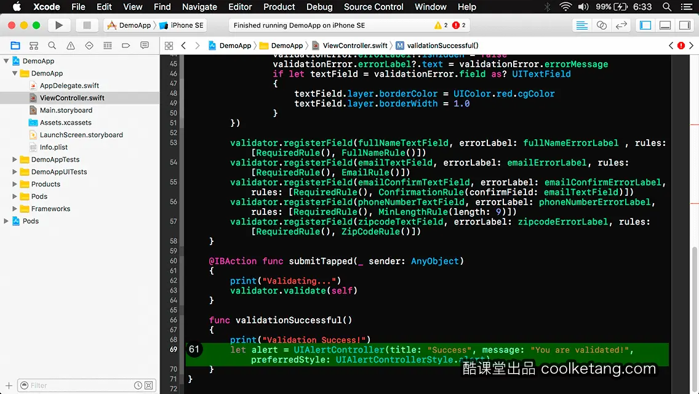
Task: Toggle recent files filter clock icon
Action: (138, 385)
